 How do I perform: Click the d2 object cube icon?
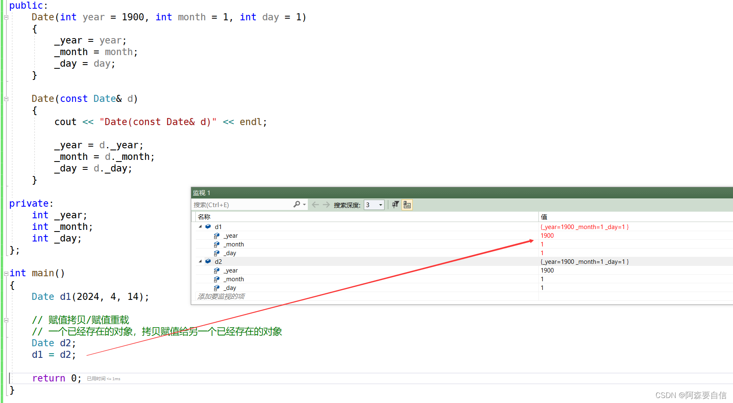(208, 261)
